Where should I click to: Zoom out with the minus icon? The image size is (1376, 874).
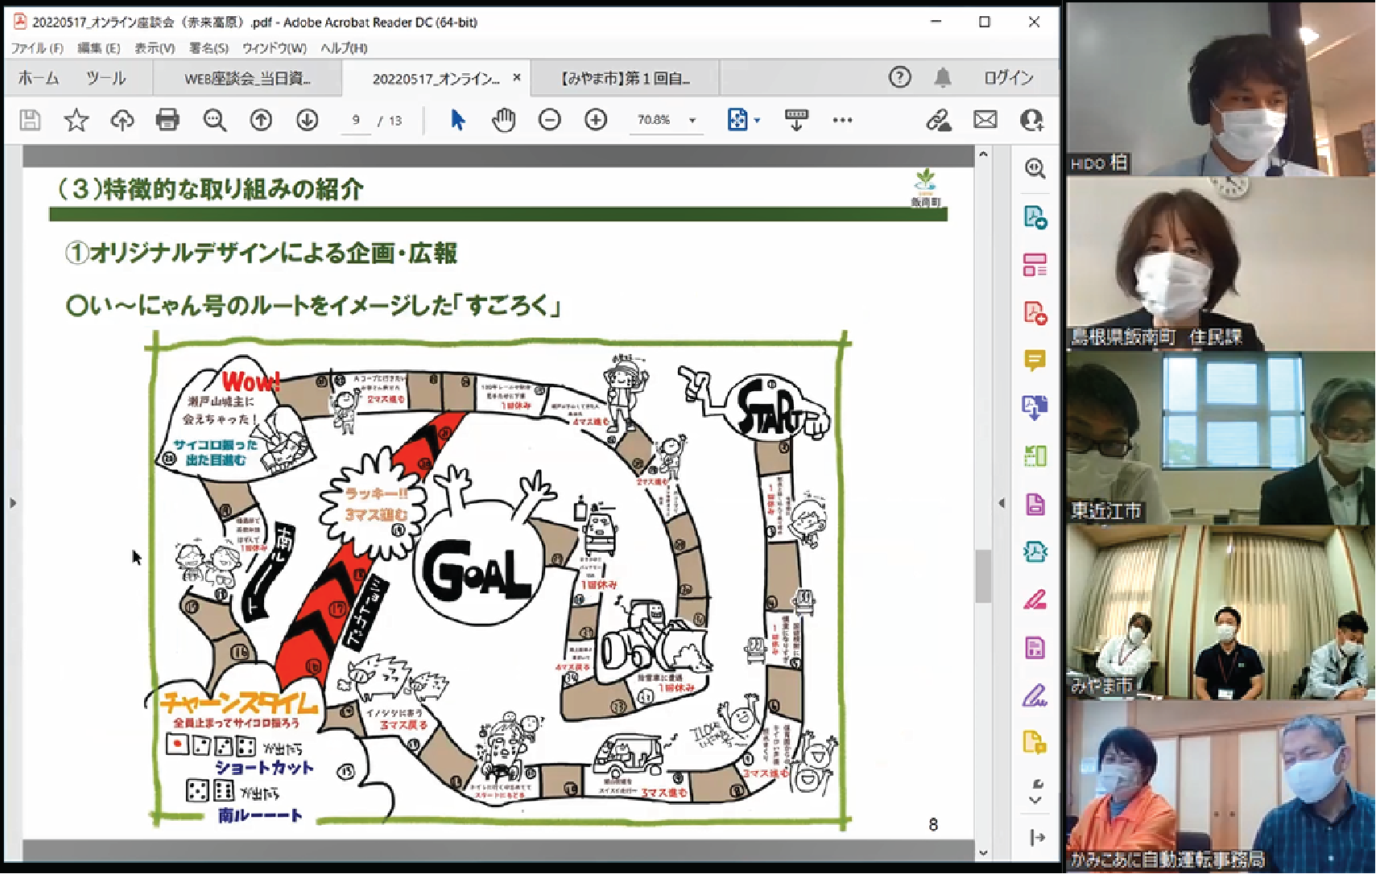click(550, 121)
